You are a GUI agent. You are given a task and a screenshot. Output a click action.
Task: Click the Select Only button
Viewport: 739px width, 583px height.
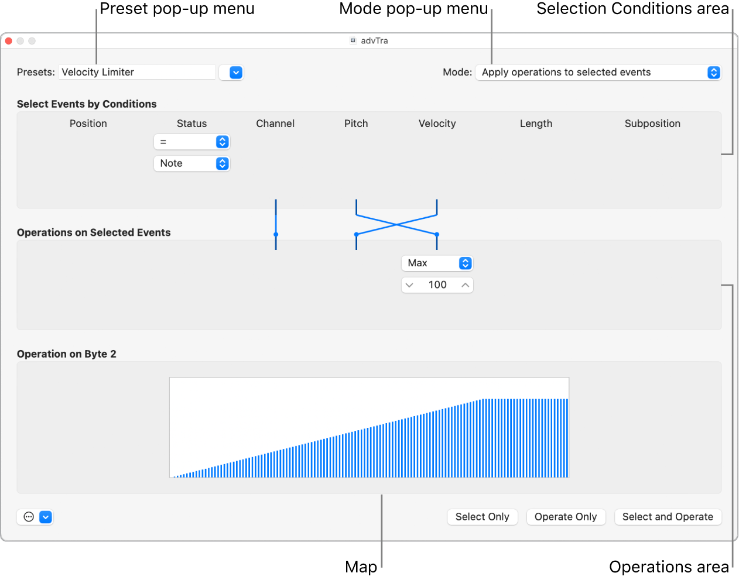(x=482, y=517)
